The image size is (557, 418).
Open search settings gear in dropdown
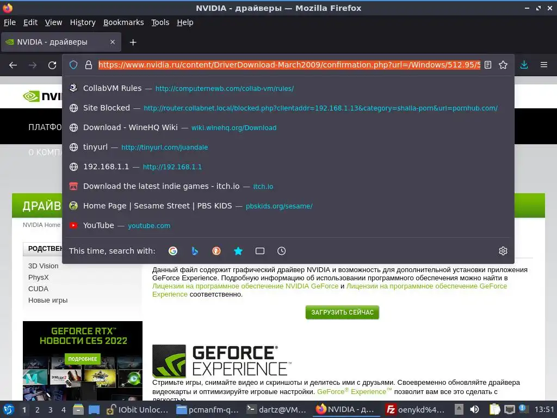503,251
